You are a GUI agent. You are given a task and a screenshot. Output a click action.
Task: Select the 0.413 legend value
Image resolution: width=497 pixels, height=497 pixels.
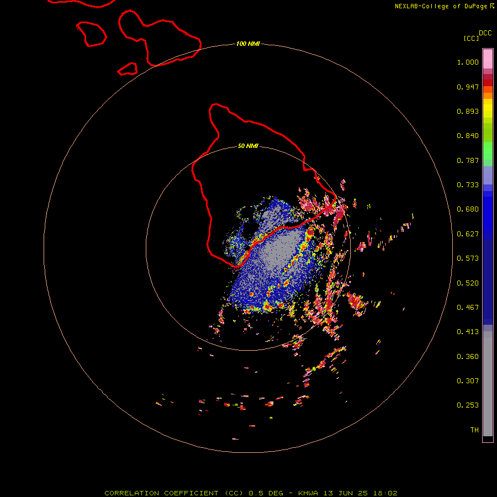coord(468,332)
